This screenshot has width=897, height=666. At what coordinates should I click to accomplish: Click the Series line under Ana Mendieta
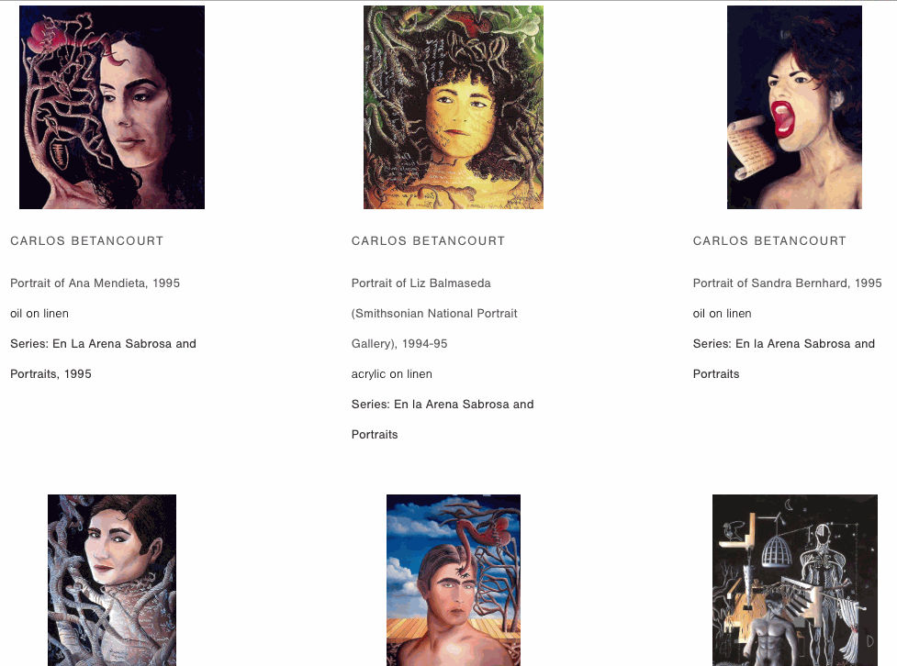(x=103, y=359)
